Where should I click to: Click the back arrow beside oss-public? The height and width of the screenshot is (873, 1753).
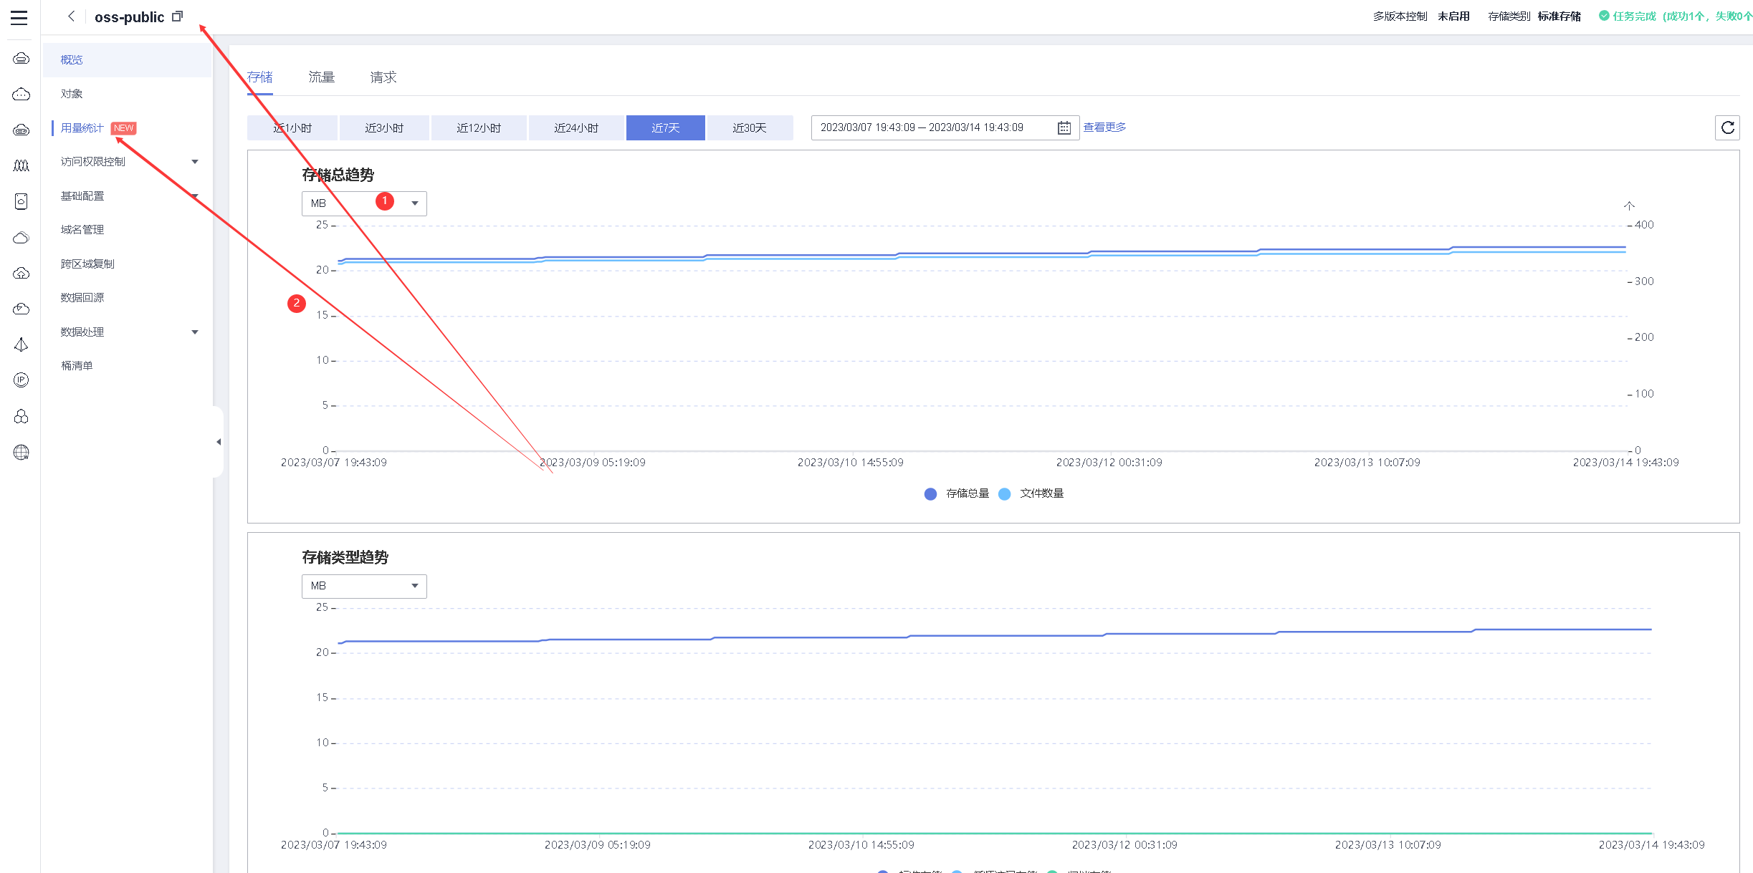71,16
